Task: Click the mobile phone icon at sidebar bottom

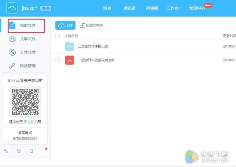Action: [x=31, y=151]
